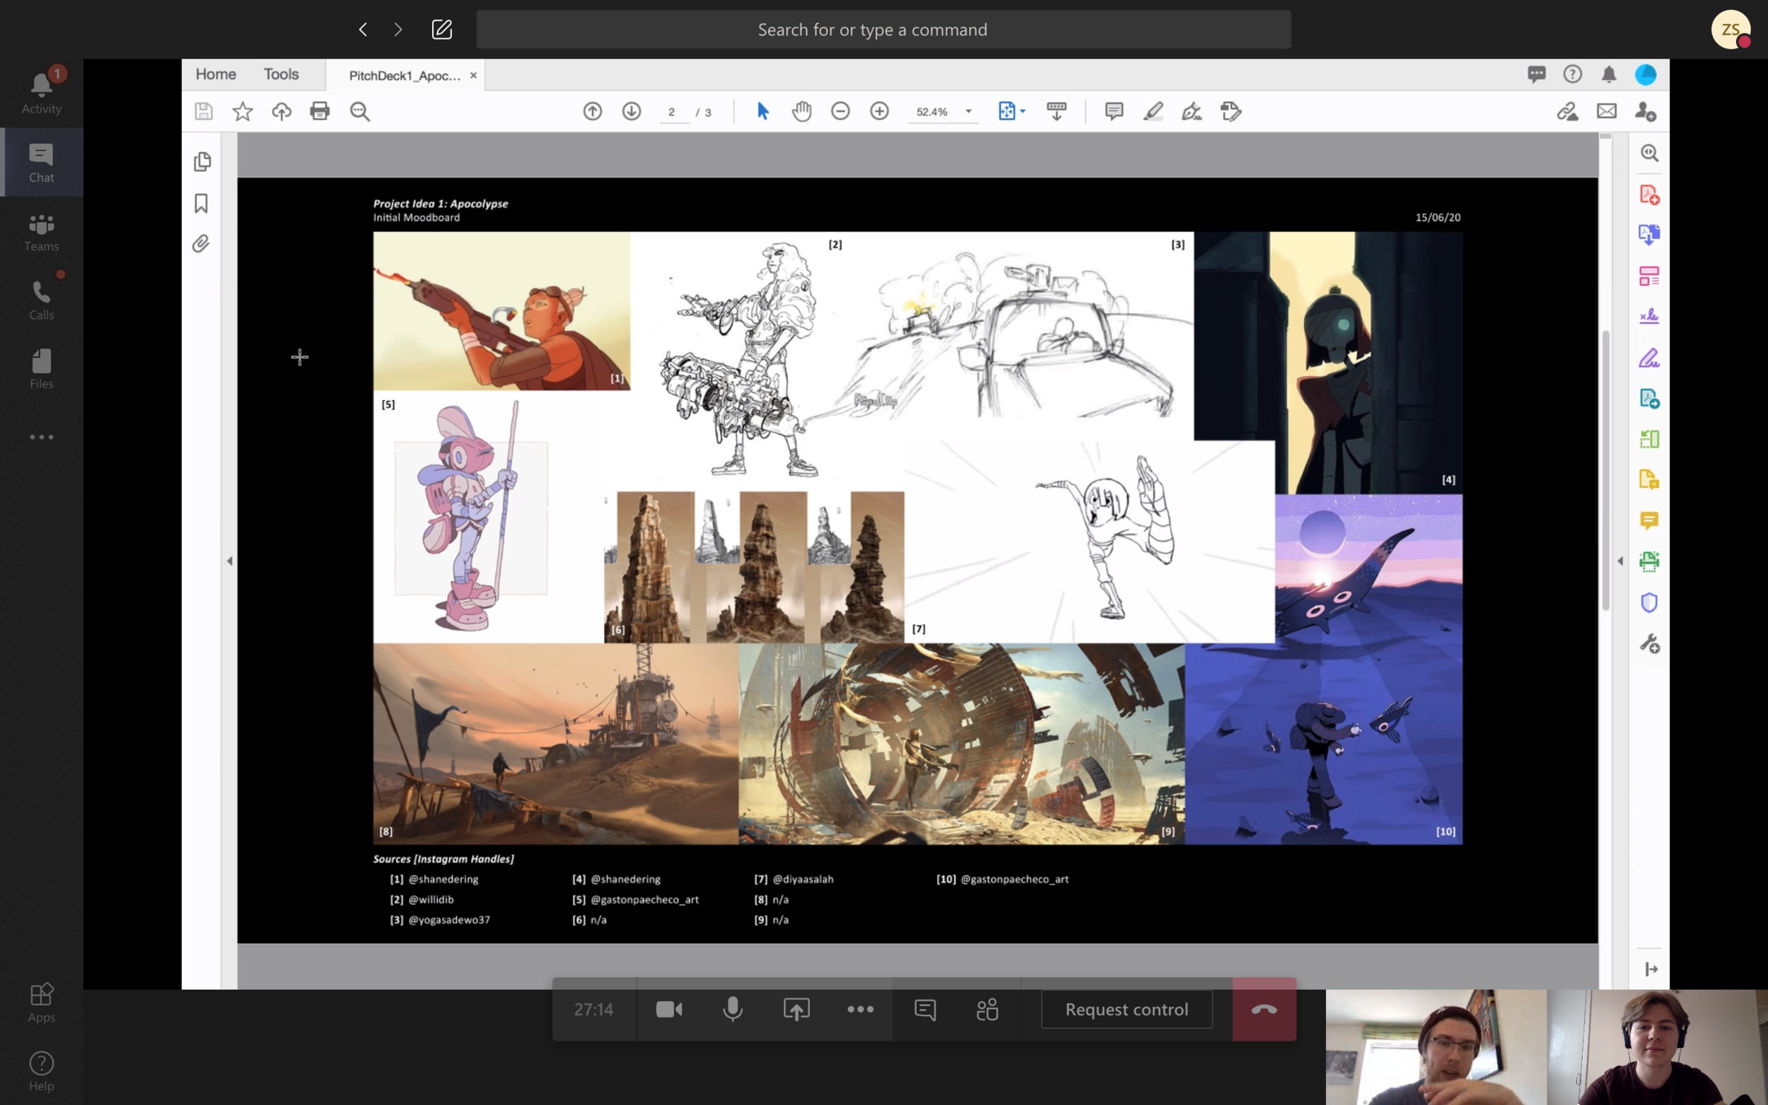The image size is (1768, 1105).
Task: Expand the left navigation pane arrow
Action: 230,561
